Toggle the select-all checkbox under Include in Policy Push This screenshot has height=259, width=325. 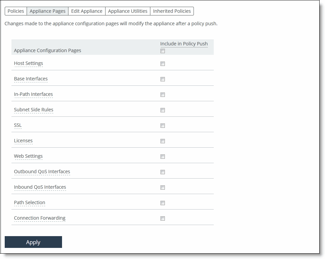pos(162,51)
